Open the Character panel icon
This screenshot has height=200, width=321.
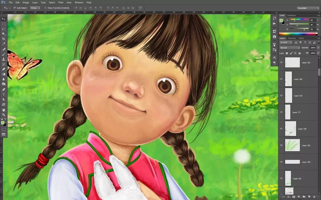274,57
